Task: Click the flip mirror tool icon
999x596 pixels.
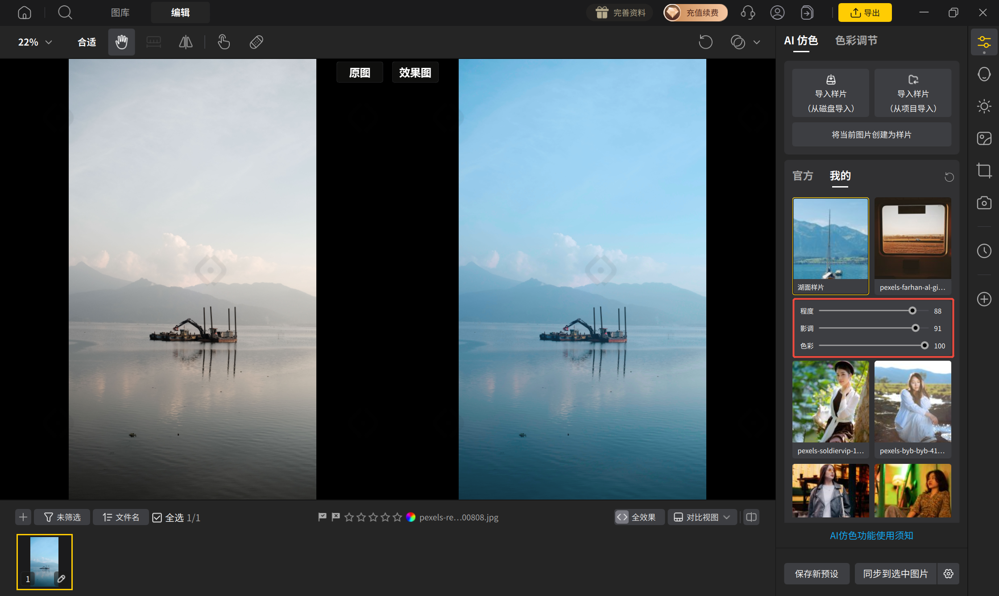Action: click(x=186, y=42)
